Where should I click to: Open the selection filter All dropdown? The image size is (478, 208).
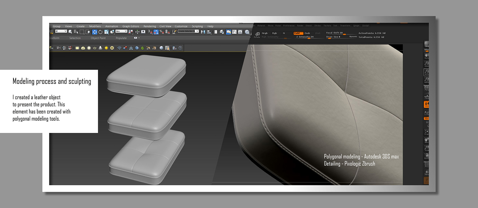[x=61, y=31]
